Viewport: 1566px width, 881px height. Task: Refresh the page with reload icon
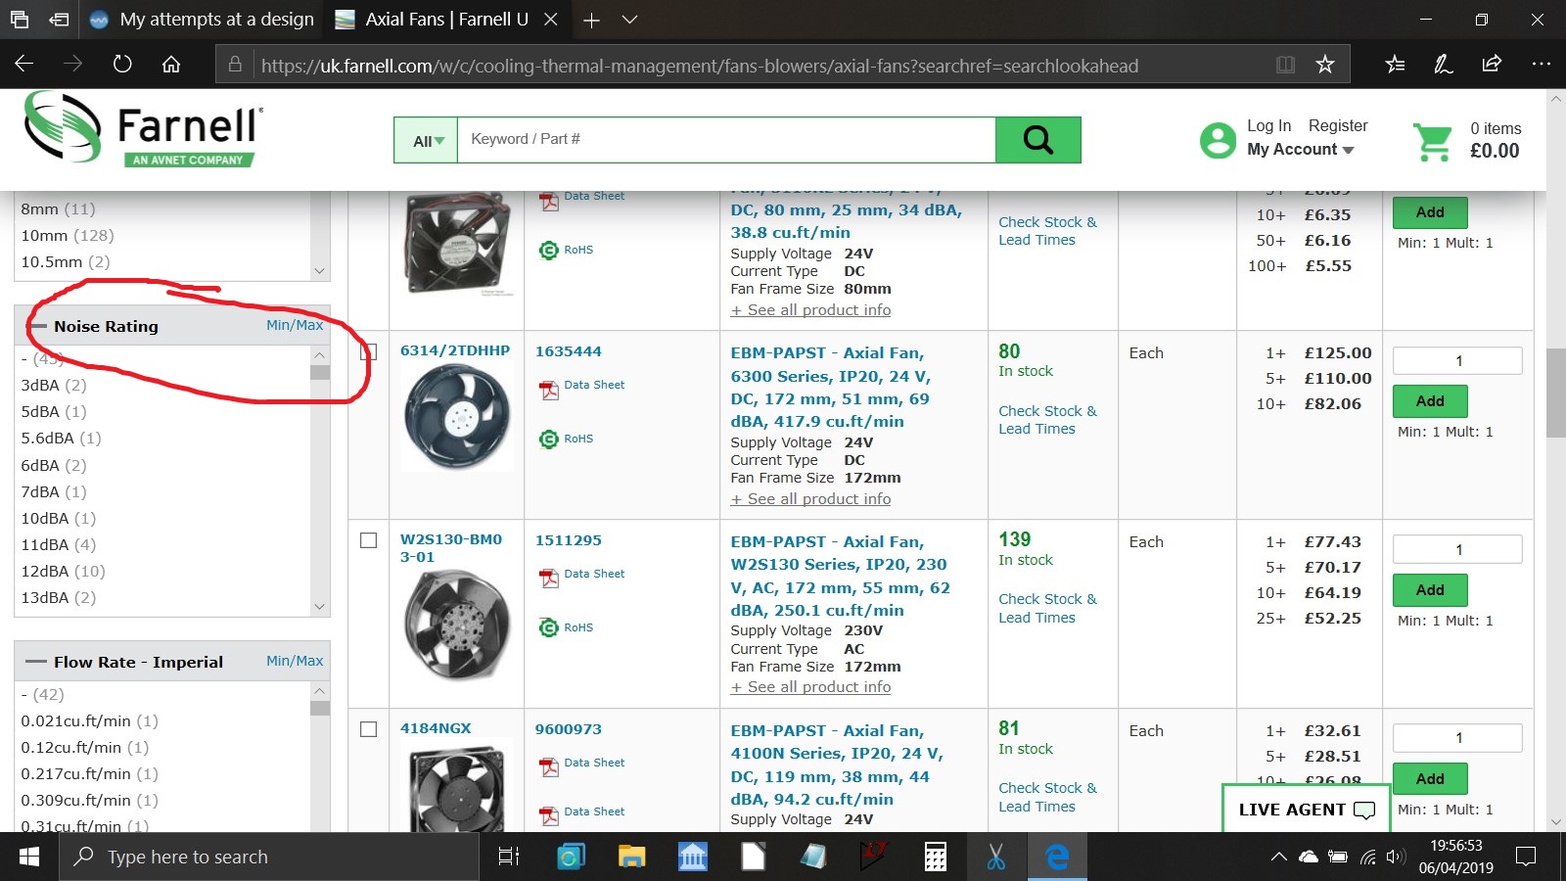[x=122, y=65]
